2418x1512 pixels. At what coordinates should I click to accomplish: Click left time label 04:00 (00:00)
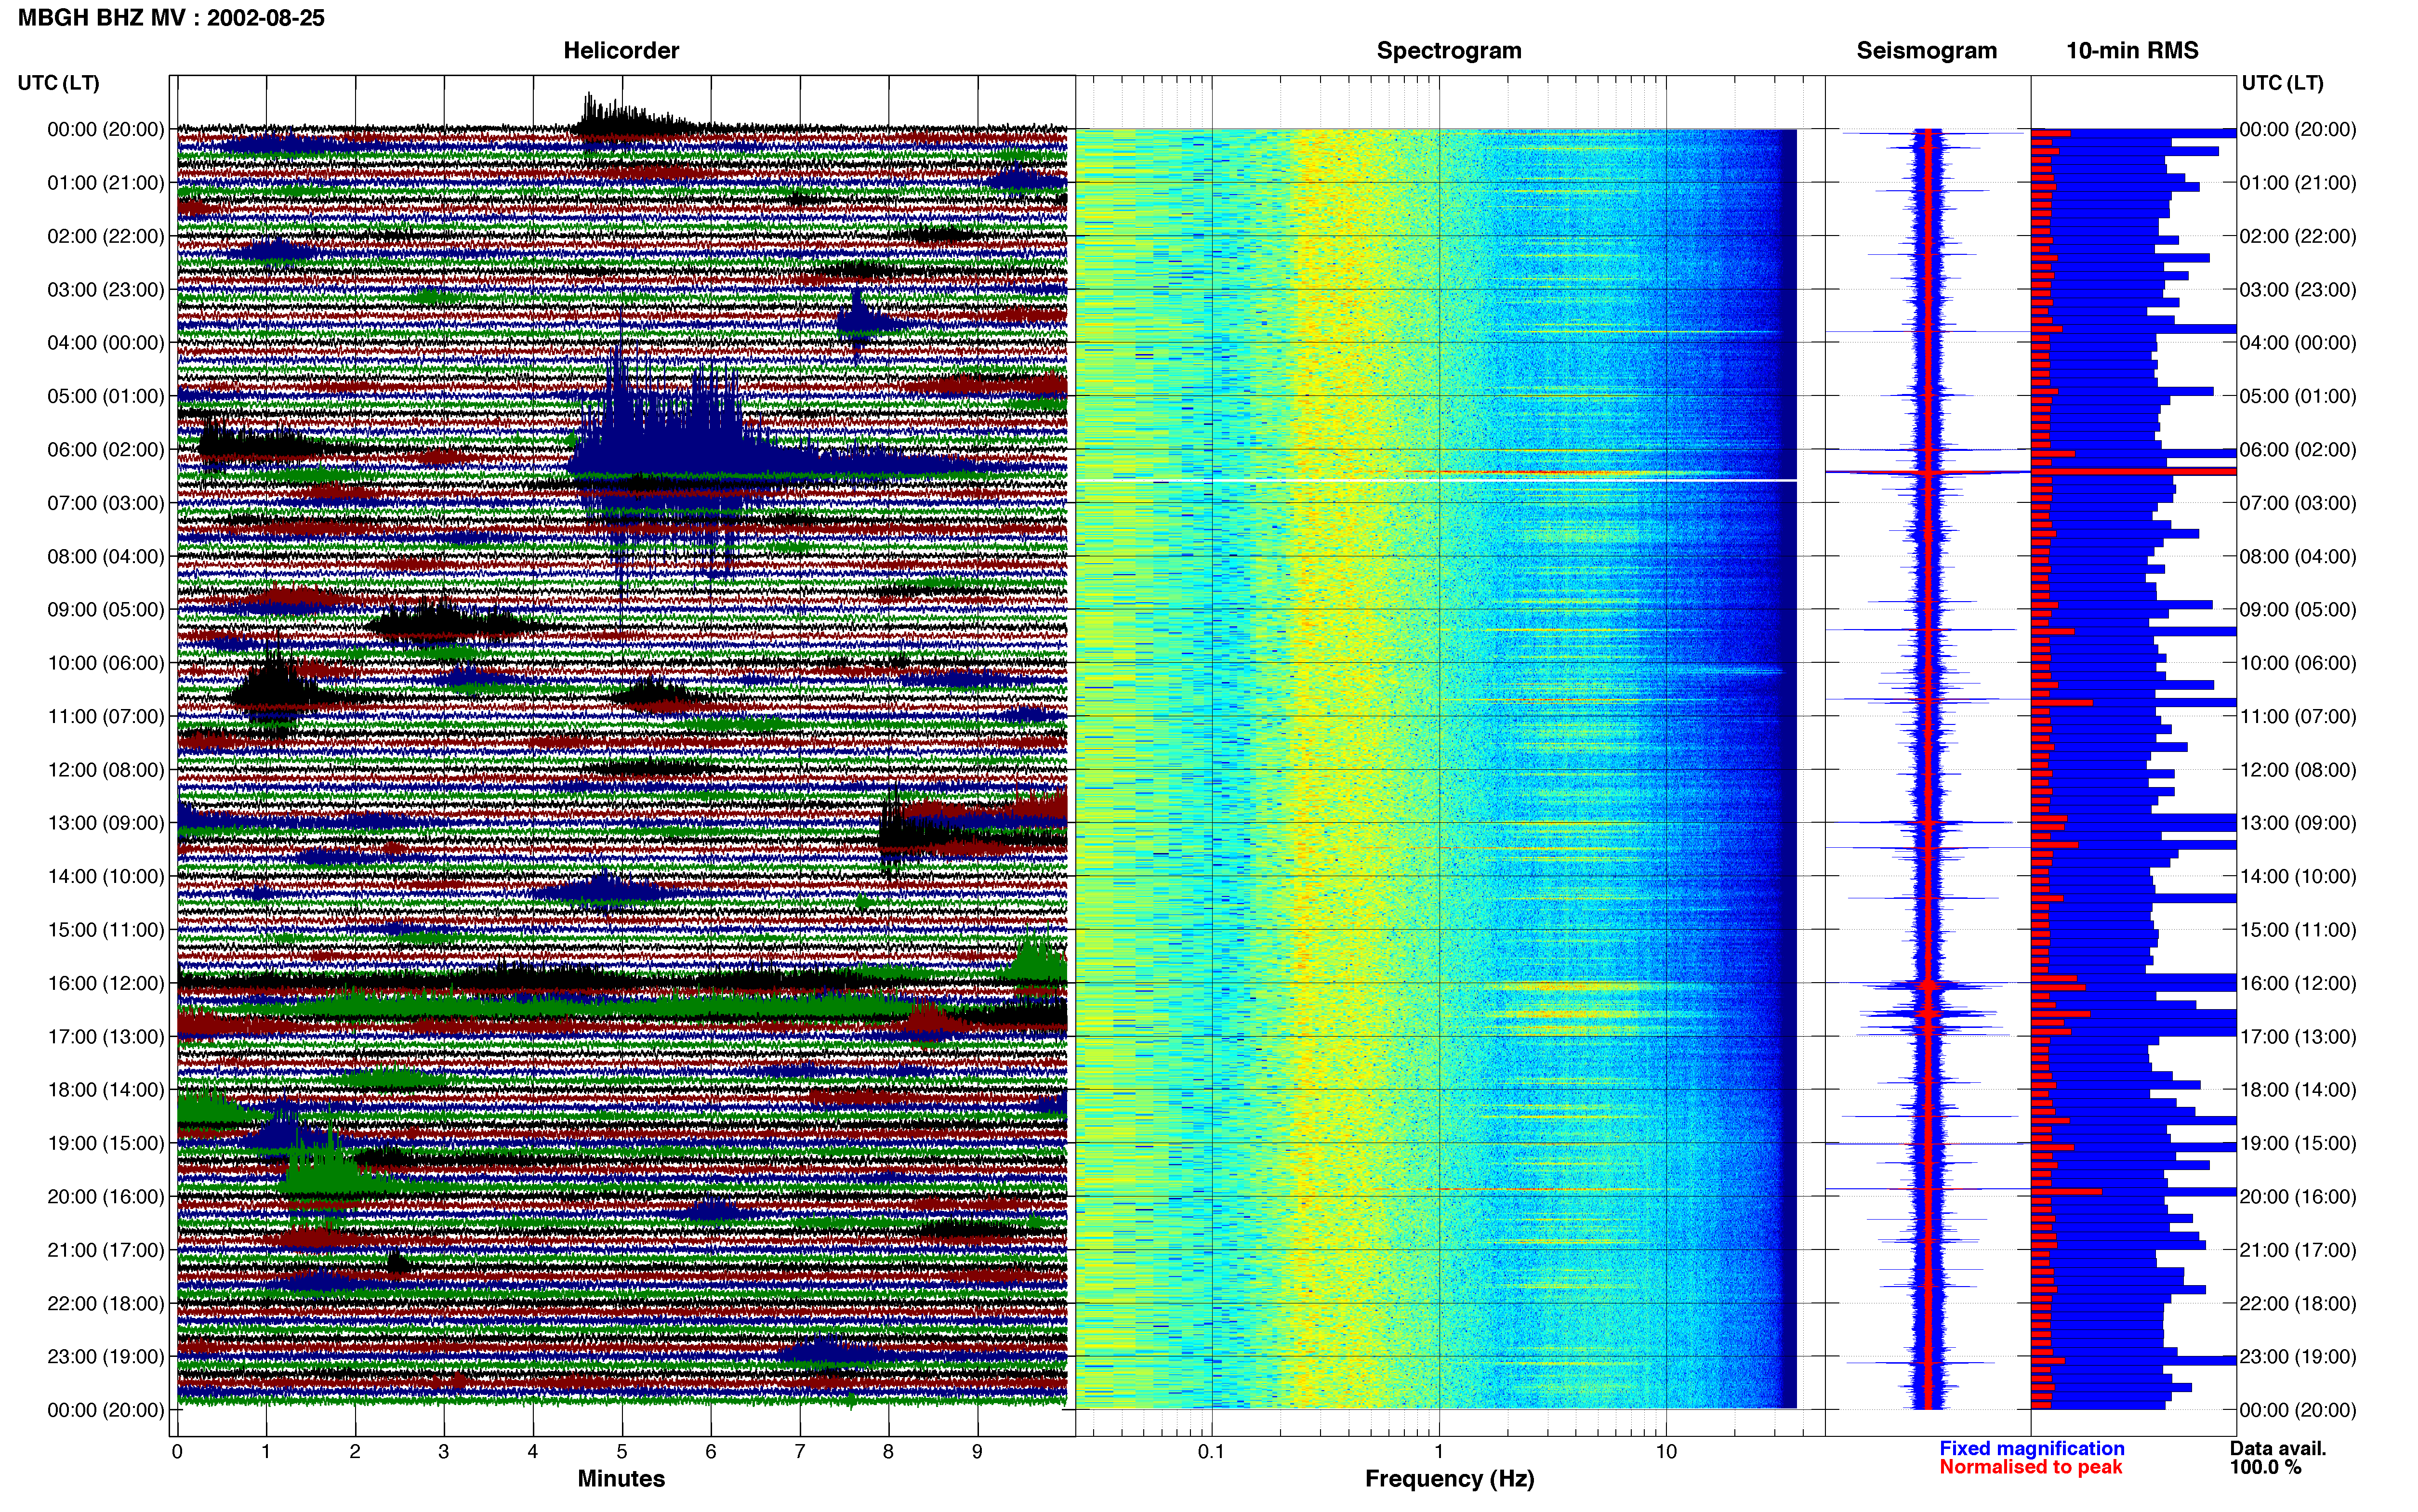(106, 342)
